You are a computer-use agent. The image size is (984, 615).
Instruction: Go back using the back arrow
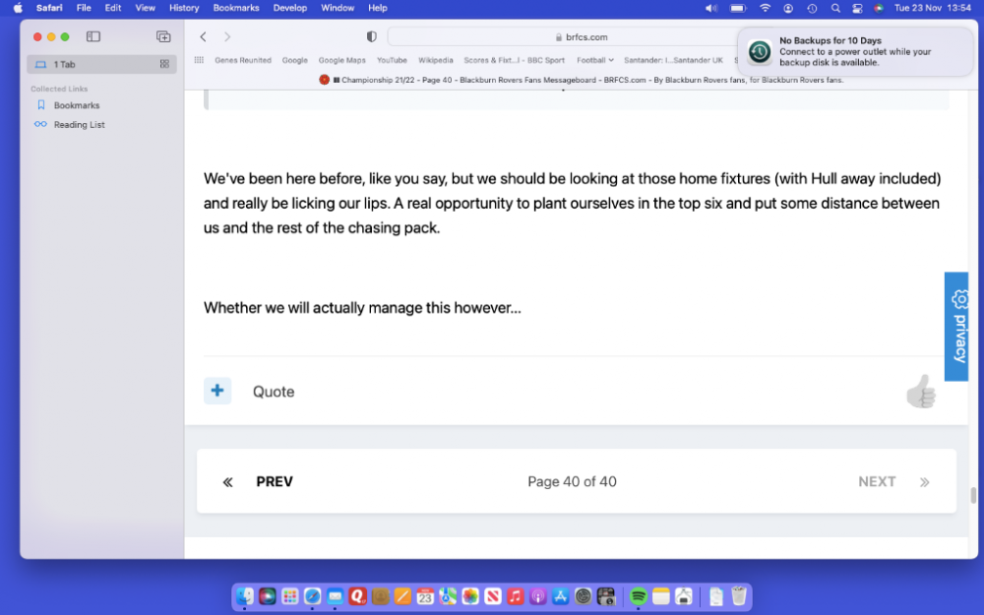203,36
